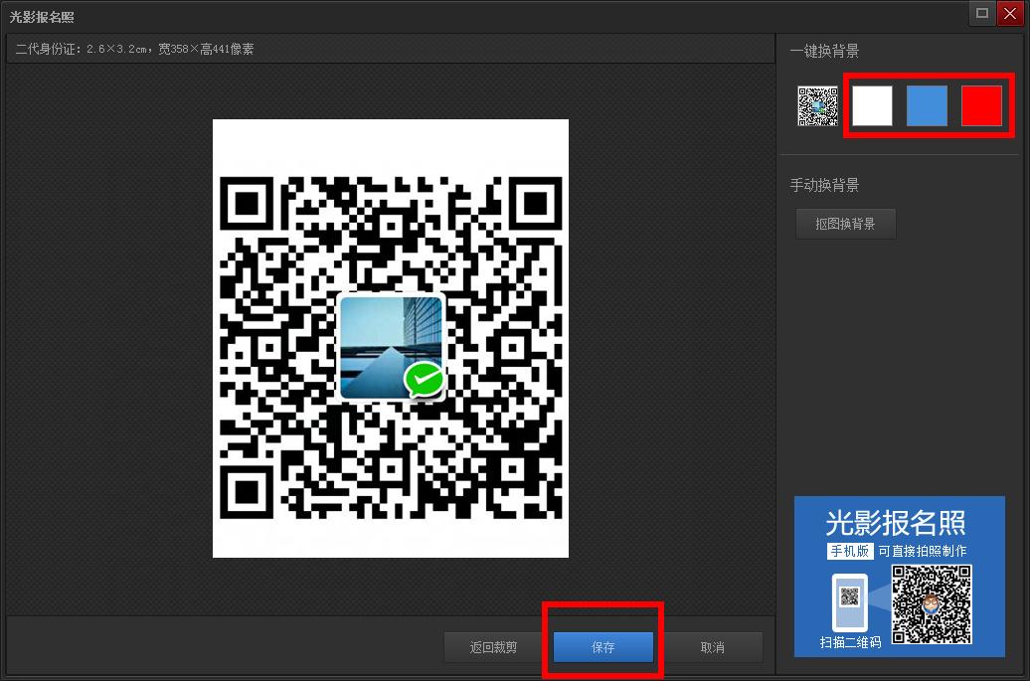Click the 取消 button
1030x681 pixels.
click(x=713, y=647)
